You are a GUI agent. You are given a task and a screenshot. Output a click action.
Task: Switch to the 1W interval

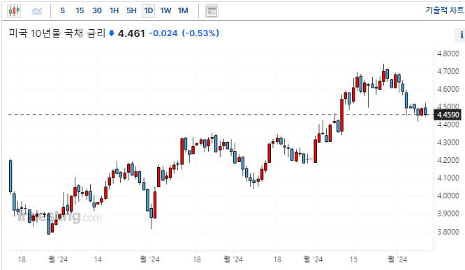[x=165, y=11]
